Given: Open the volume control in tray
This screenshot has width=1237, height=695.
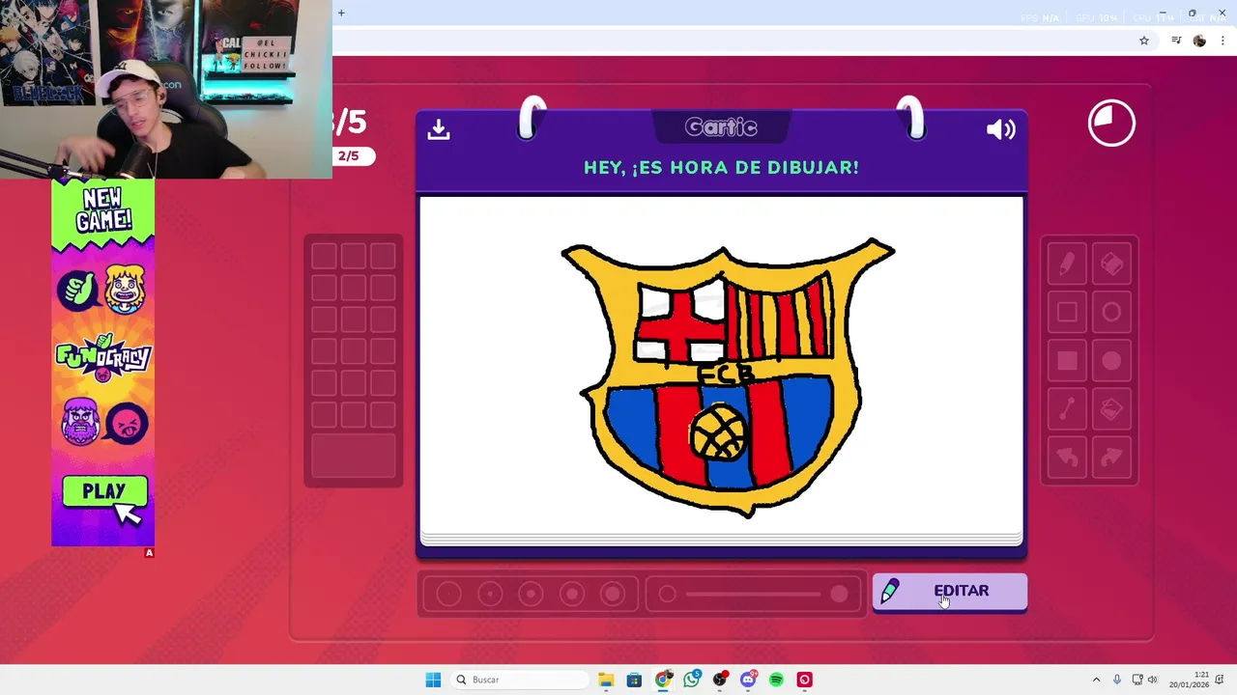Looking at the screenshot, I should tap(1152, 680).
